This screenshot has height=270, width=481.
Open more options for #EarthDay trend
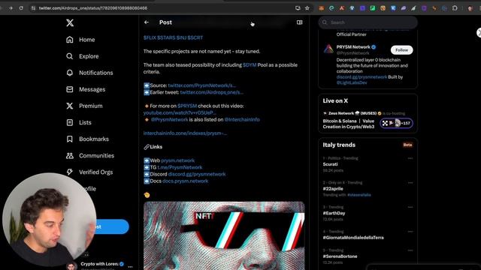[x=410, y=207]
